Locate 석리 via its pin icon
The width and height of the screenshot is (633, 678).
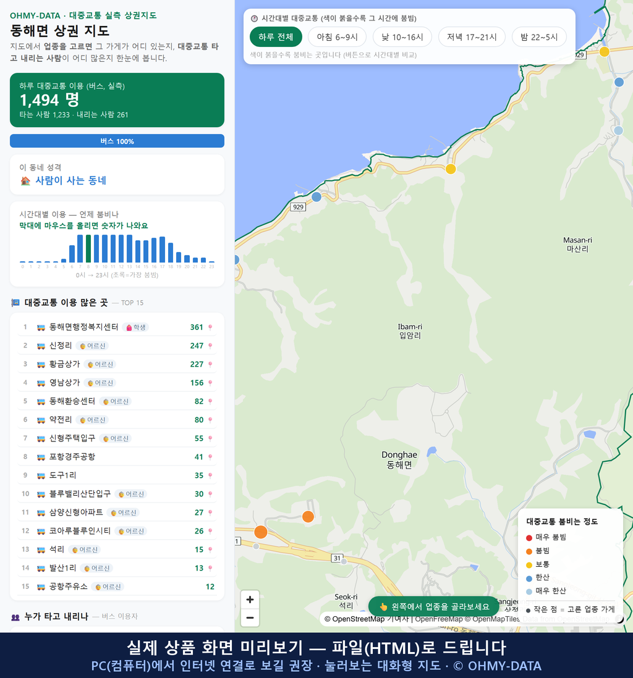click(x=210, y=550)
